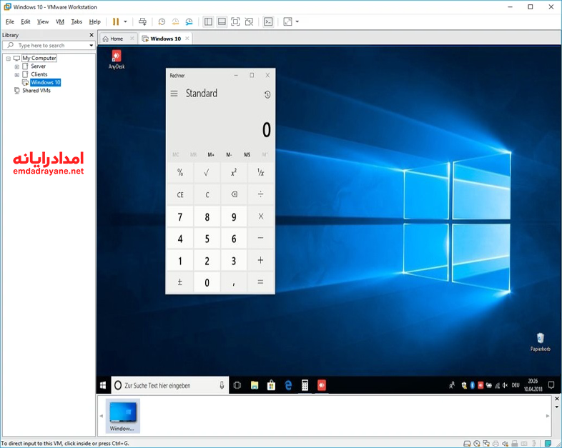Open the VM menu

[x=60, y=22]
